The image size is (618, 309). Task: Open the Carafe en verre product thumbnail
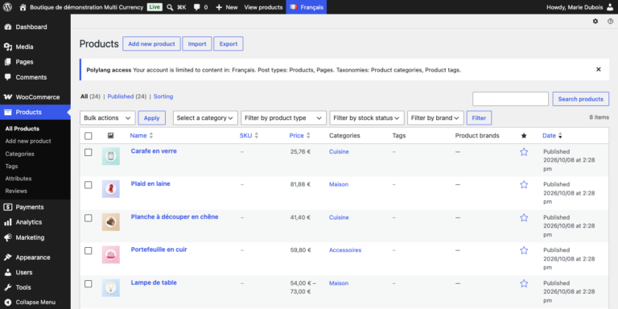[x=111, y=156]
